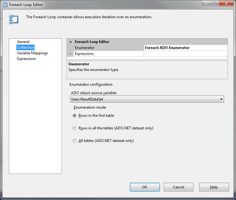This screenshot has height=200, width=236.
Task: Select Rows in all the tables option
Action: pos(74,128)
